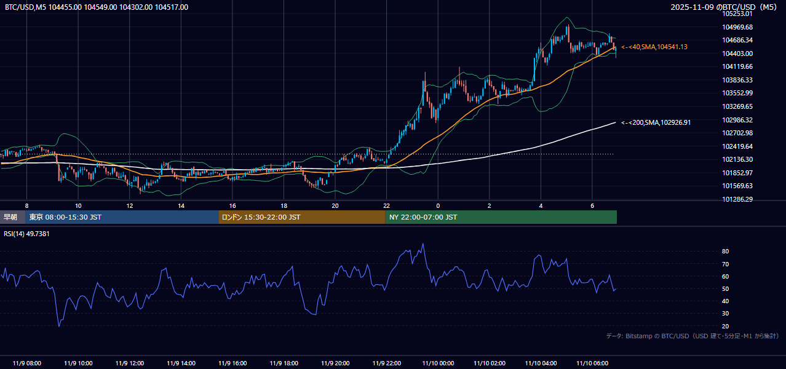
Task: Click the BTC/USD,M5 OHLC header text
Action: pyautogui.click(x=96, y=7)
